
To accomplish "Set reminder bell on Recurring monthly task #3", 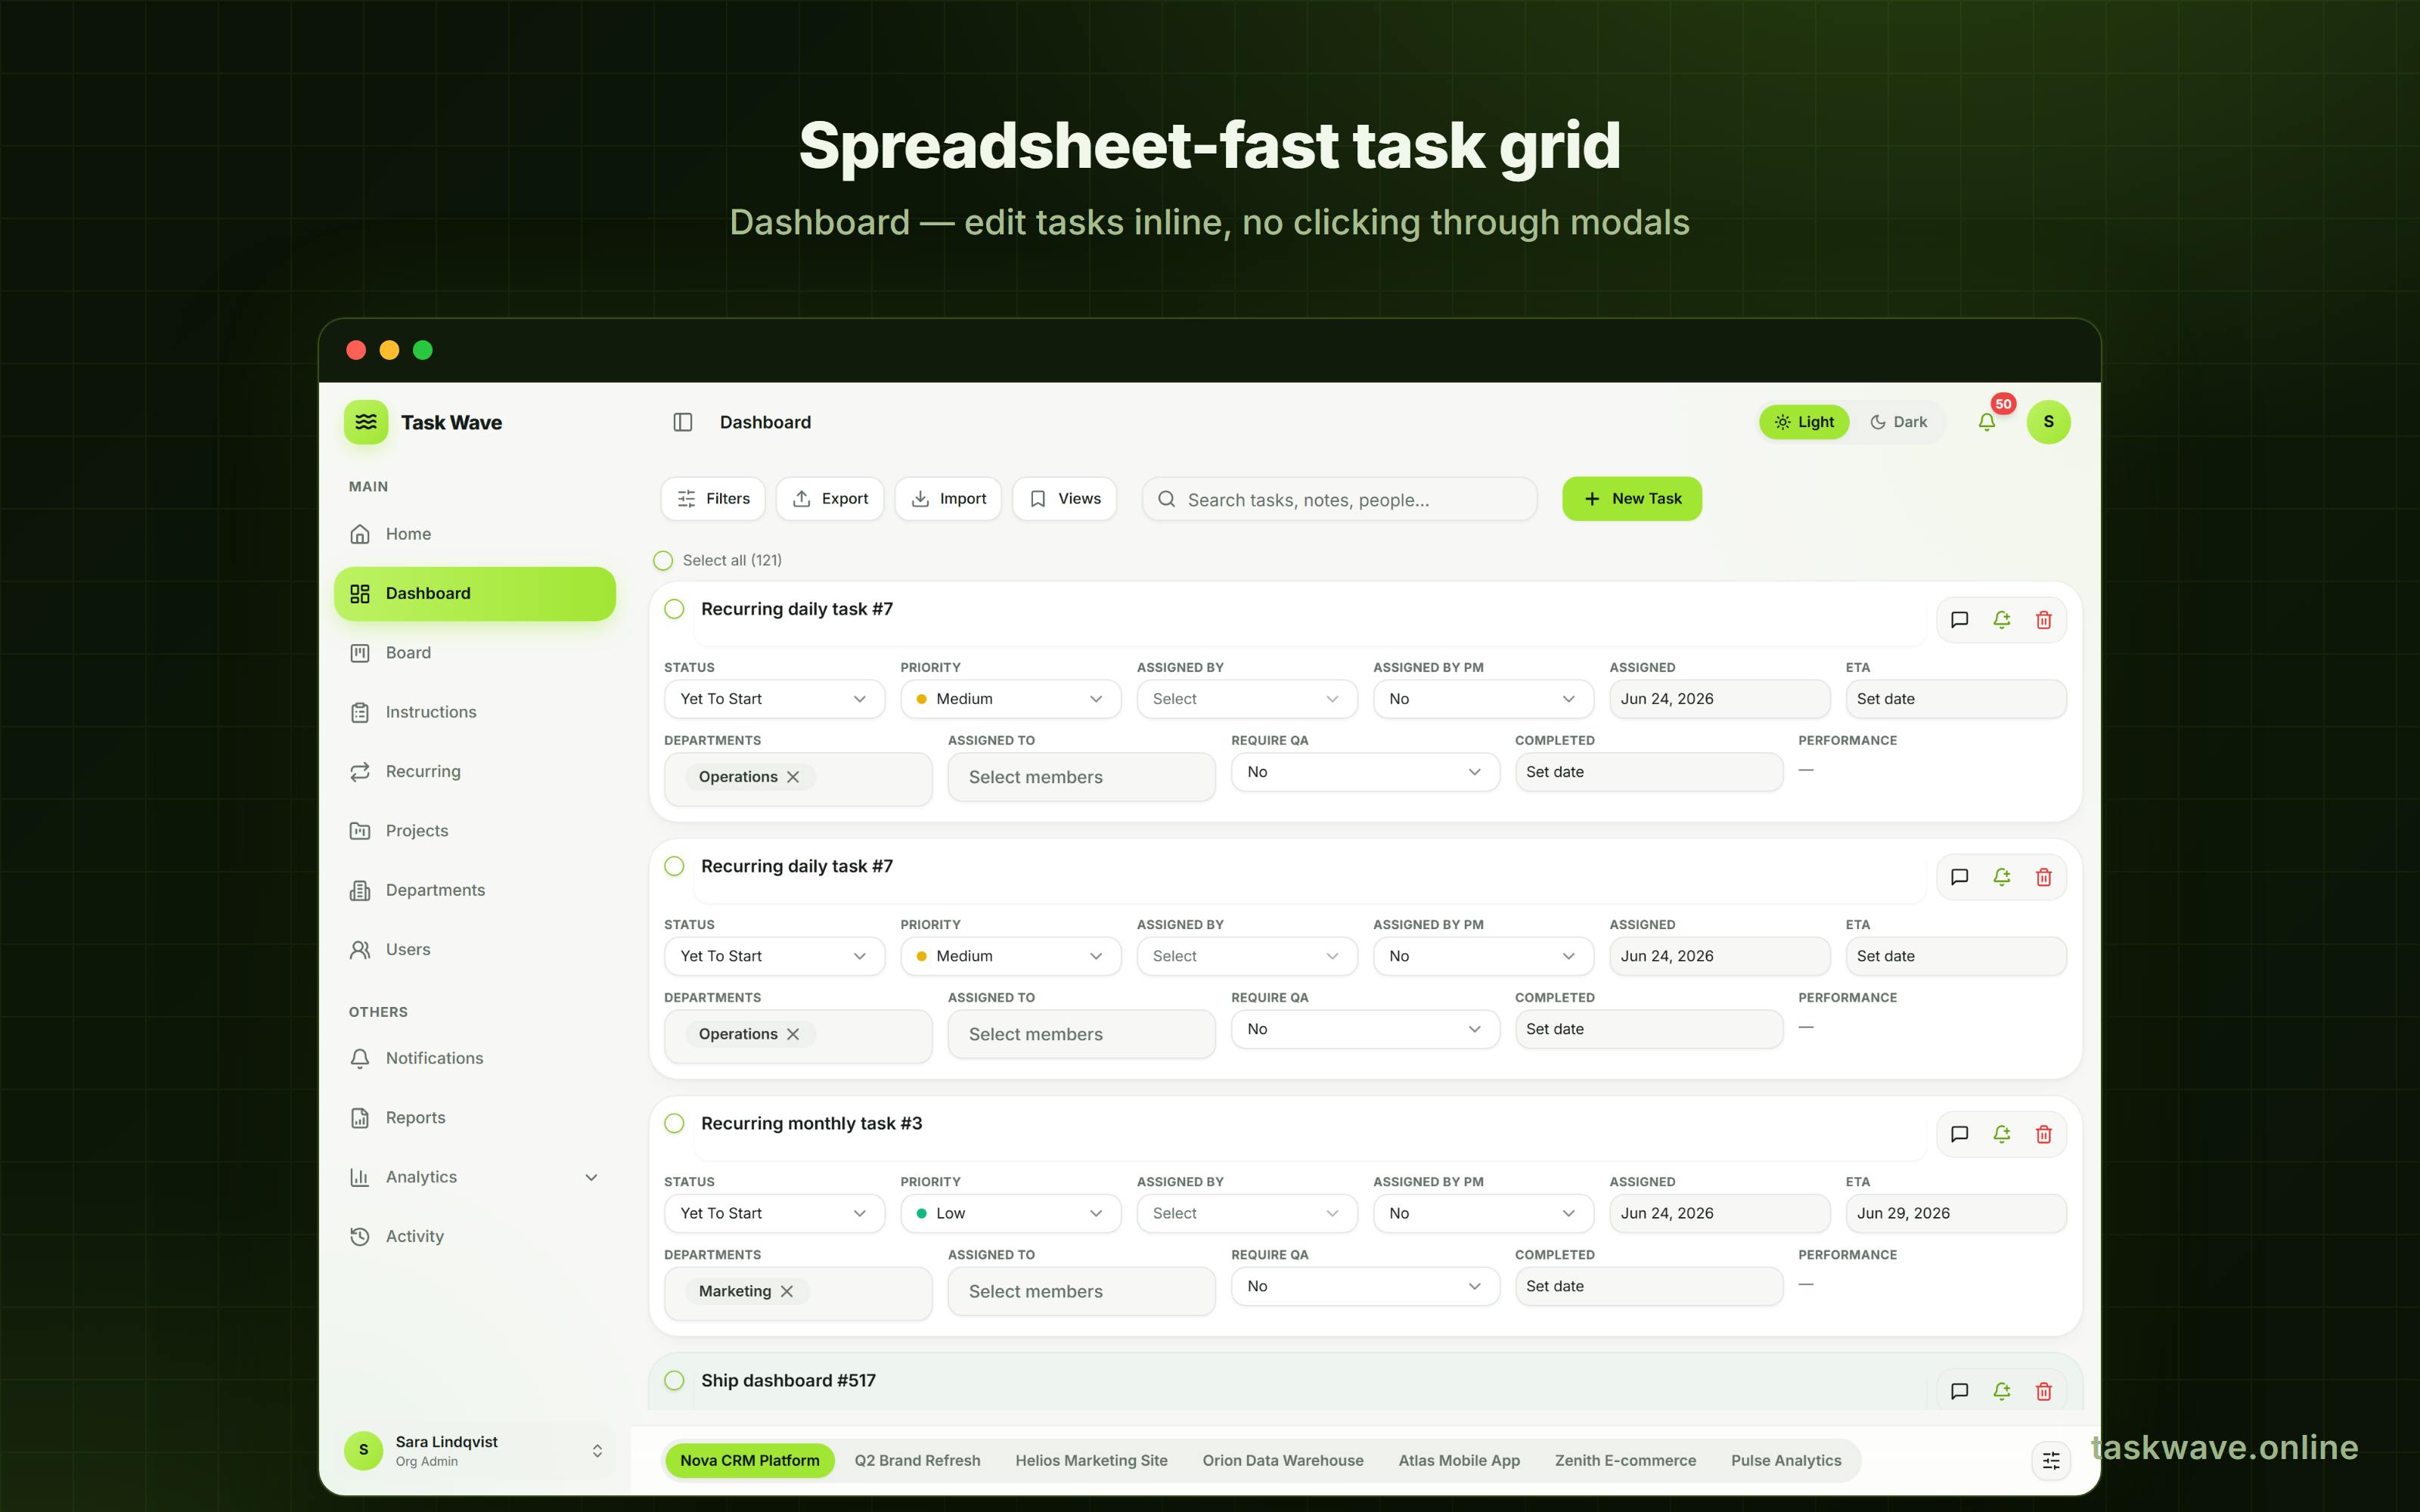I will (x=2002, y=1134).
